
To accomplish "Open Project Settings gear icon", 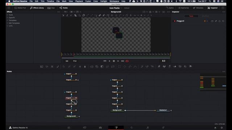I will coord(221,128).
